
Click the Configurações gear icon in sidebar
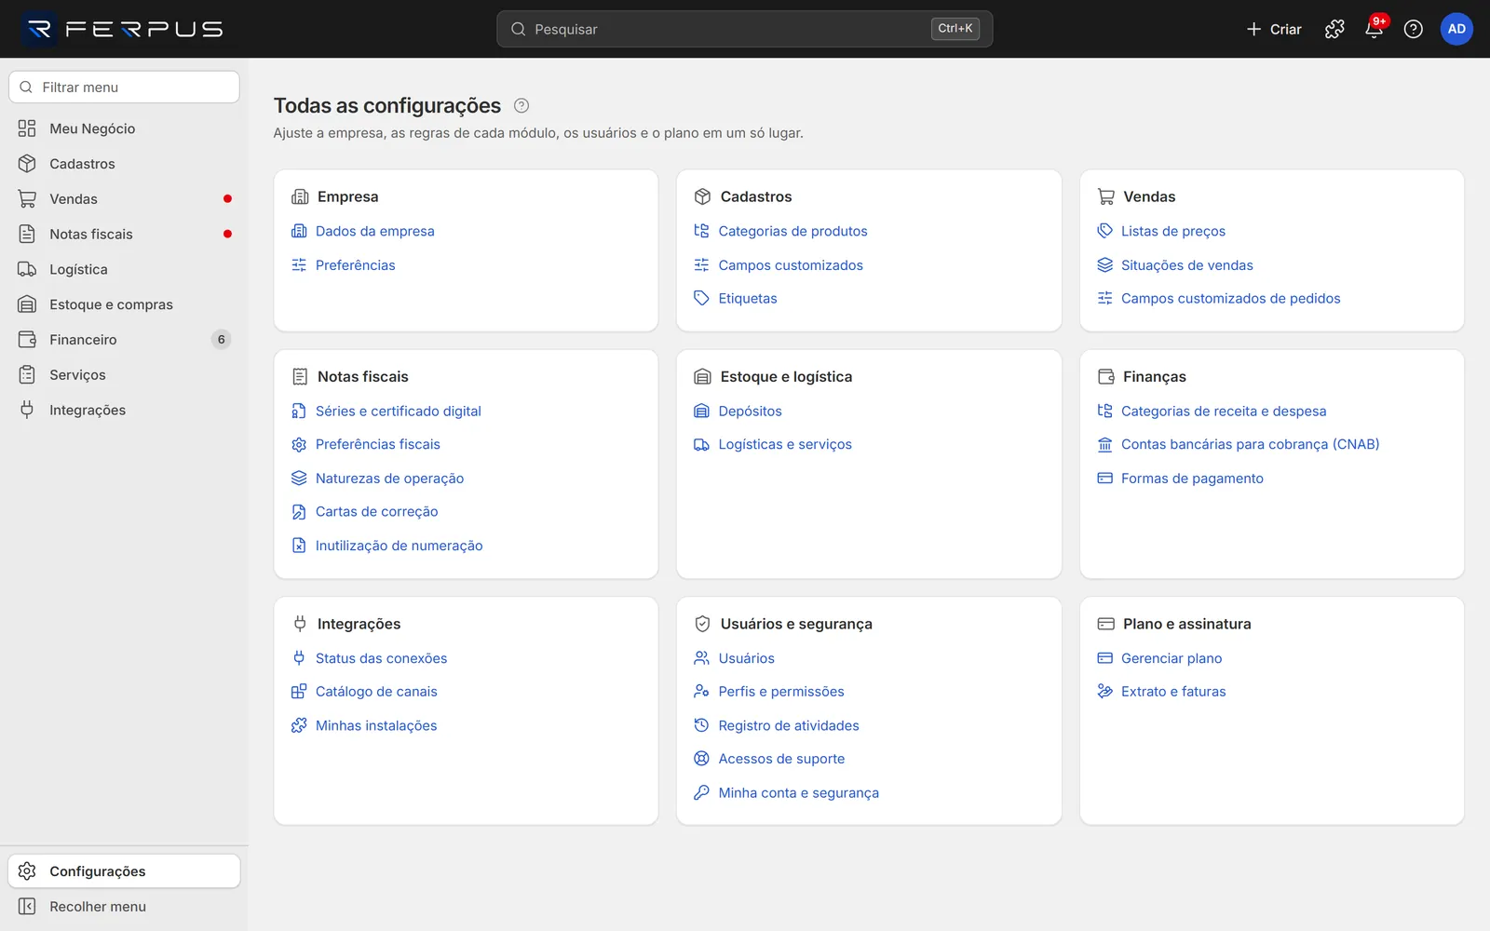[27, 871]
